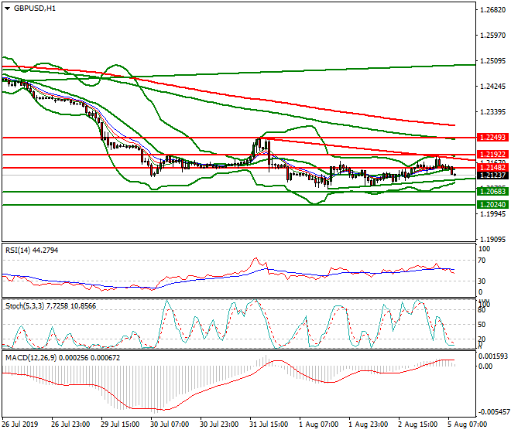Viewport: 511px width, 433px height.
Task: Click the 1.23395 price scale value
Action: (x=493, y=112)
